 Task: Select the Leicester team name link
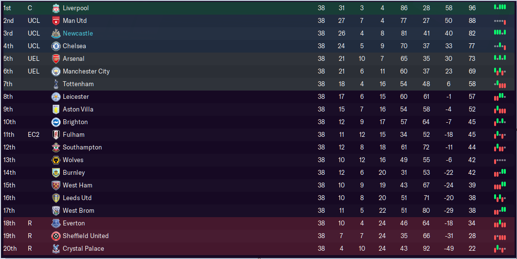pyautogui.click(x=76, y=97)
